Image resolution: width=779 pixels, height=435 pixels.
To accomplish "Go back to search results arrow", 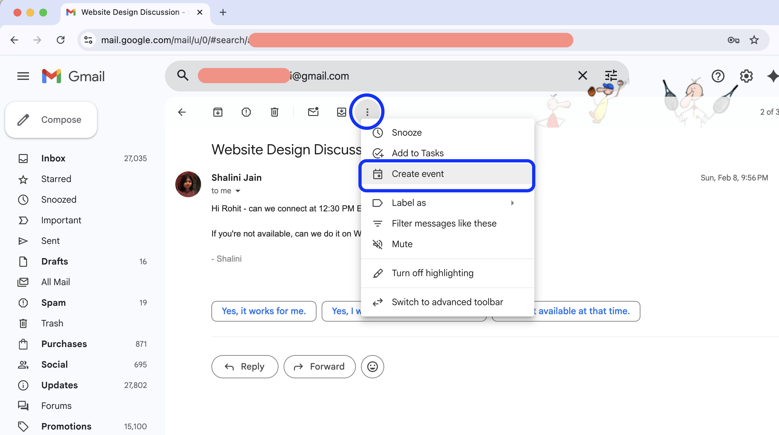I will tap(182, 112).
